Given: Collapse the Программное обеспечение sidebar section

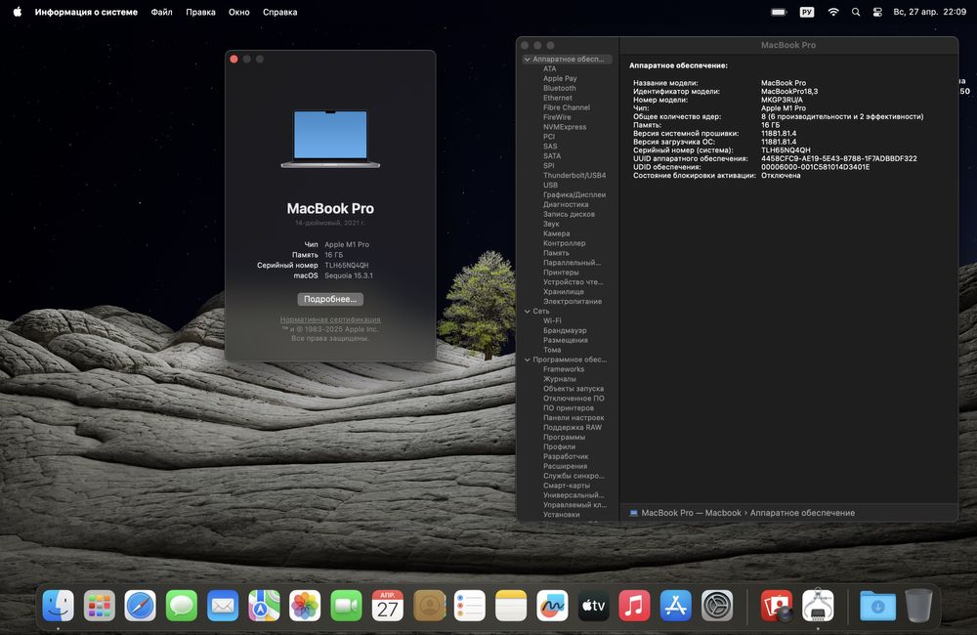Looking at the screenshot, I should 528,360.
